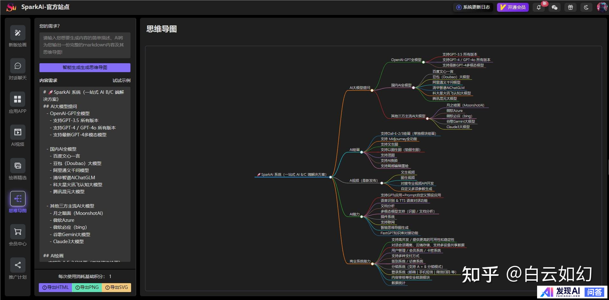This screenshot has height=300, width=609.
Task: Click the 试试示例 link
Action: [121, 80]
